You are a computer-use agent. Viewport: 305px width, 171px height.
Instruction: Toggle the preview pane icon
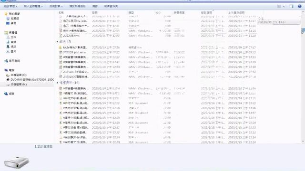pos(291,6)
